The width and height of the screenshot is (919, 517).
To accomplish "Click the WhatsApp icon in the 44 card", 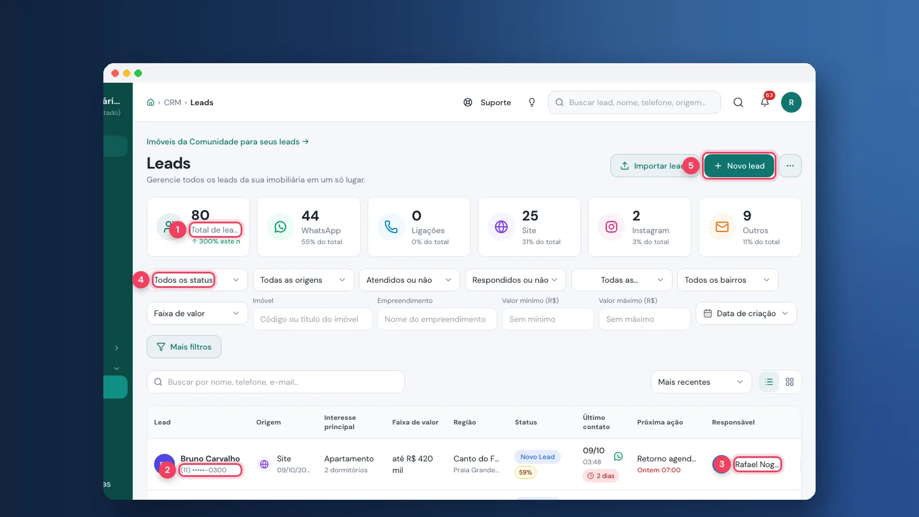I will point(280,227).
